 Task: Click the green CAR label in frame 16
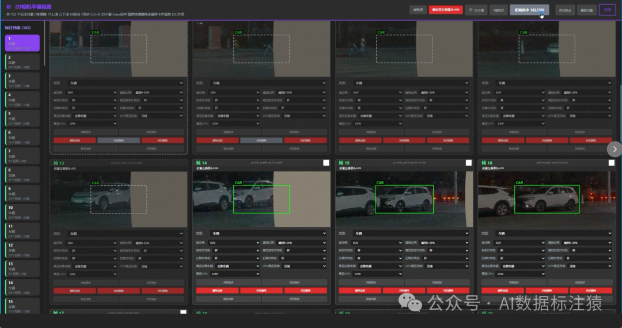tap(519, 182)
